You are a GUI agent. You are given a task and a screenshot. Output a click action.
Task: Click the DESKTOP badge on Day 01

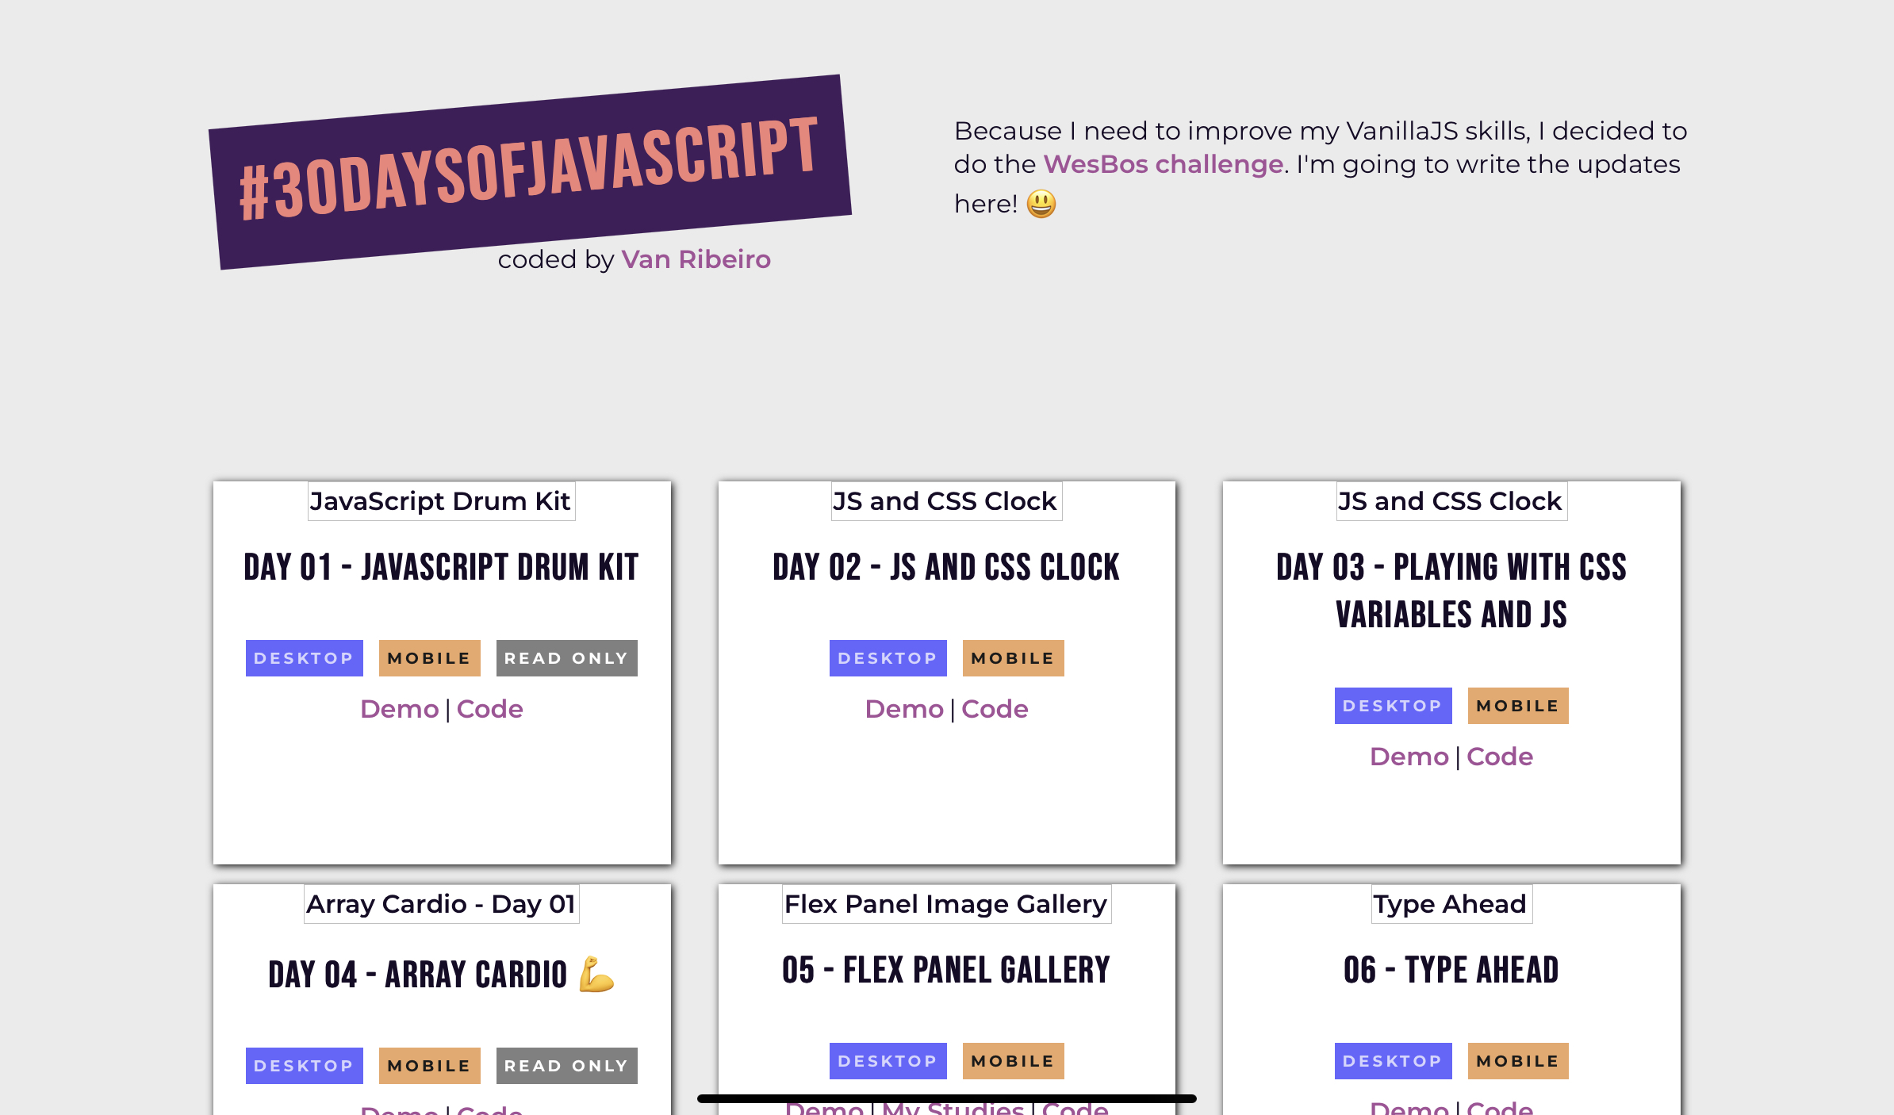click(x=304, y=656)
